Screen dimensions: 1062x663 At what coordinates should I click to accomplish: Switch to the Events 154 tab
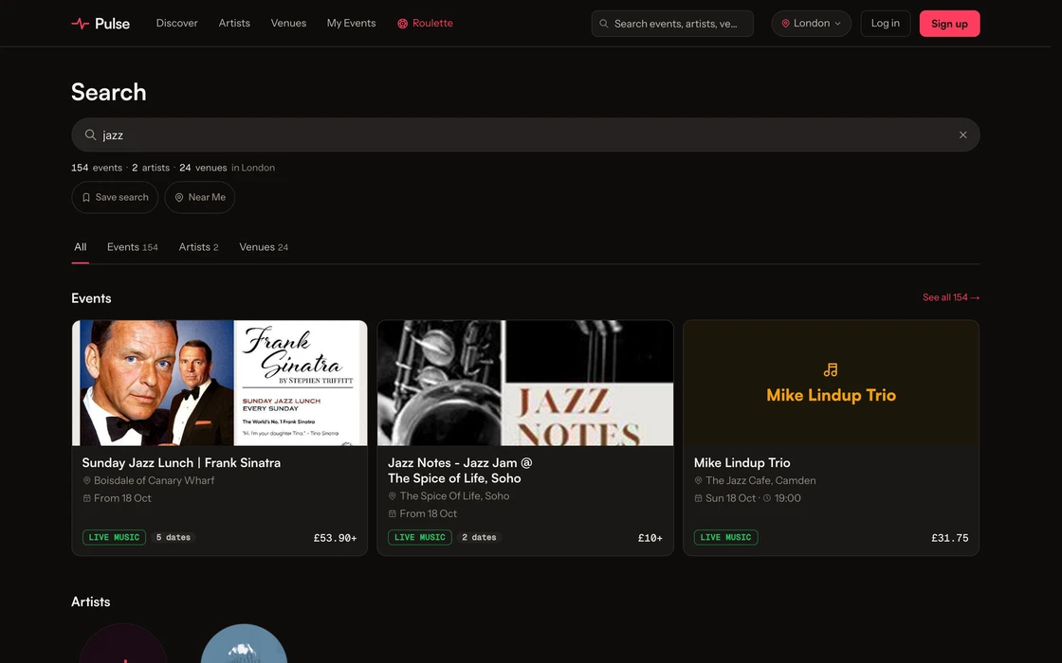pyautogui.click(x=132, y=247)
